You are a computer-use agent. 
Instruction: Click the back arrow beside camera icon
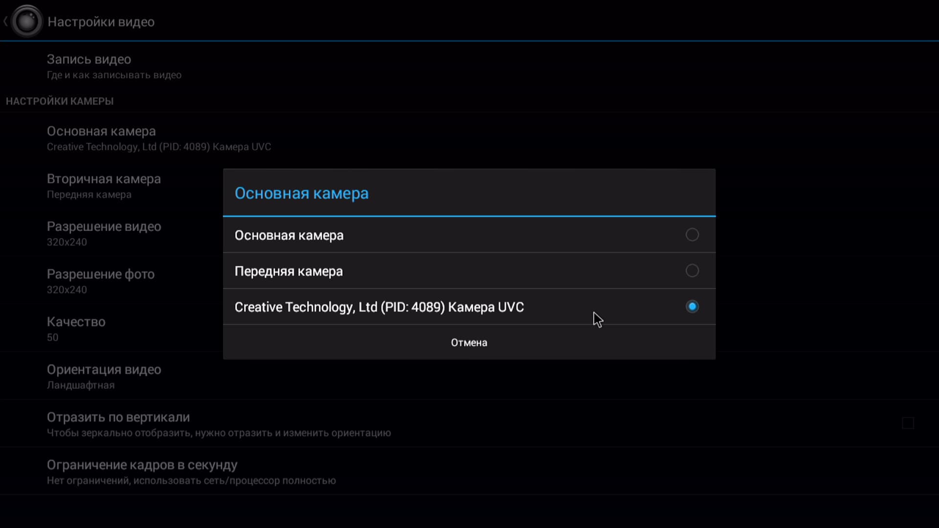point(5,22)
